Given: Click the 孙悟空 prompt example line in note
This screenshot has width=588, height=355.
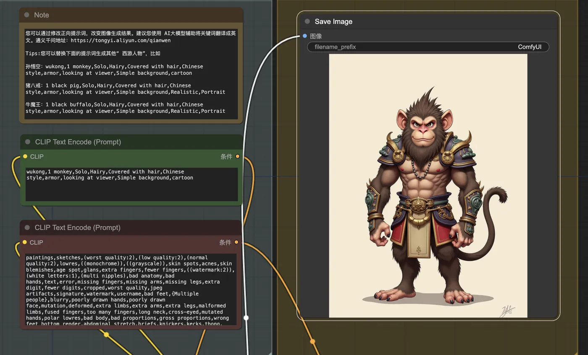Looking at the screenshot, I should pos(114,70).
